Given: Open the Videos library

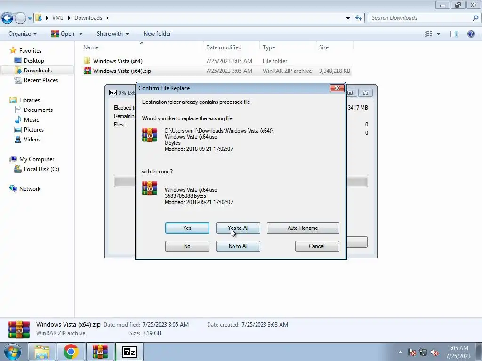Looking at the screenshot, I should click(32, 139).
